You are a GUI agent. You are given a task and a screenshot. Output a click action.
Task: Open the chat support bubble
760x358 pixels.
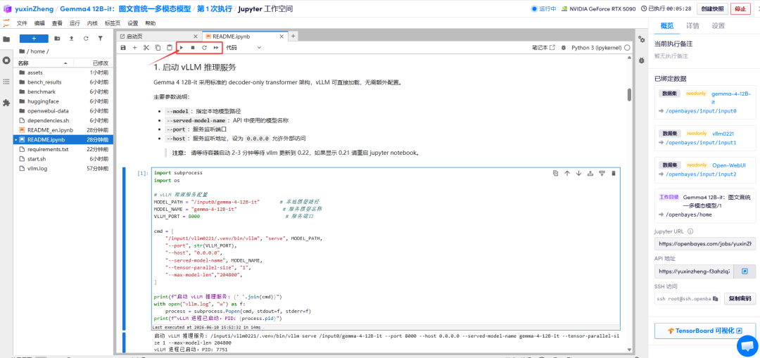(747, 345)
